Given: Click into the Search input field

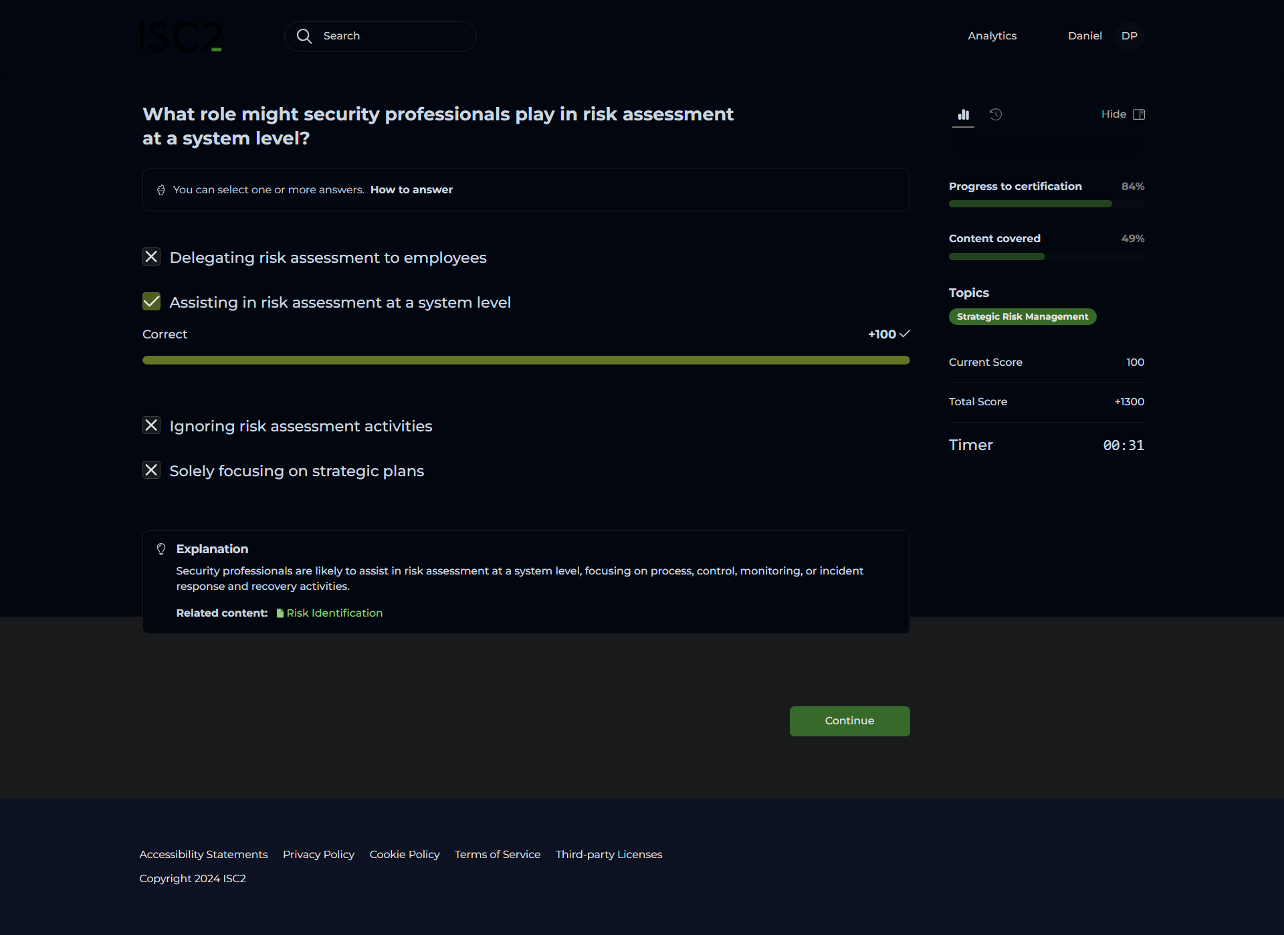Looking at the screenshot, I should click(x=395, y=36).
